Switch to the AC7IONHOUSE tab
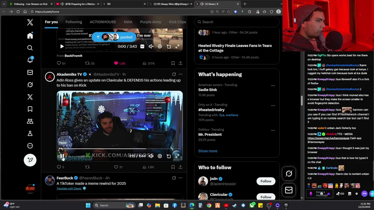This screenshot has width=374, height=210. [x=103, y=22]
